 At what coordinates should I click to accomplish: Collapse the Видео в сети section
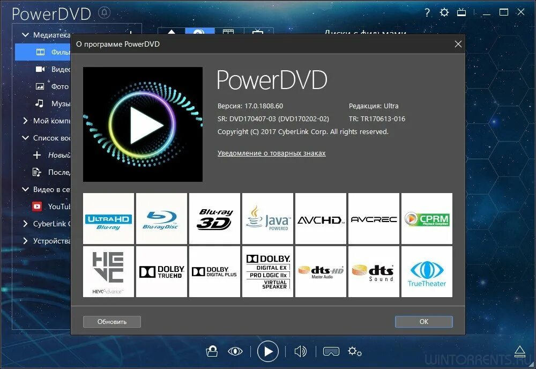(x=25, y=189)
